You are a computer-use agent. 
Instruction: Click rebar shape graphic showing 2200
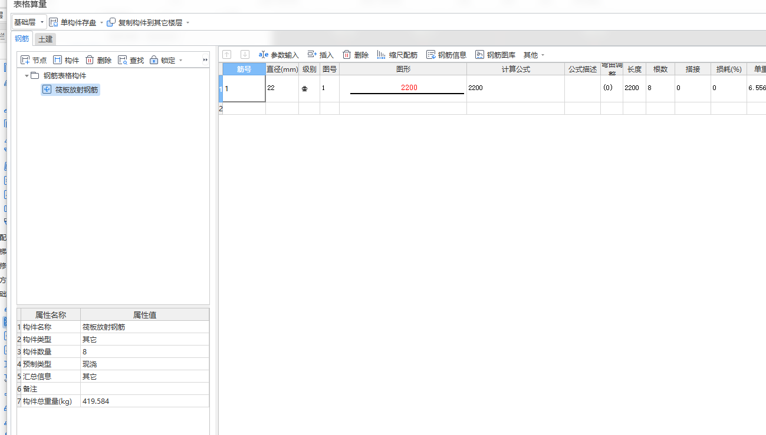coord(403,88)
